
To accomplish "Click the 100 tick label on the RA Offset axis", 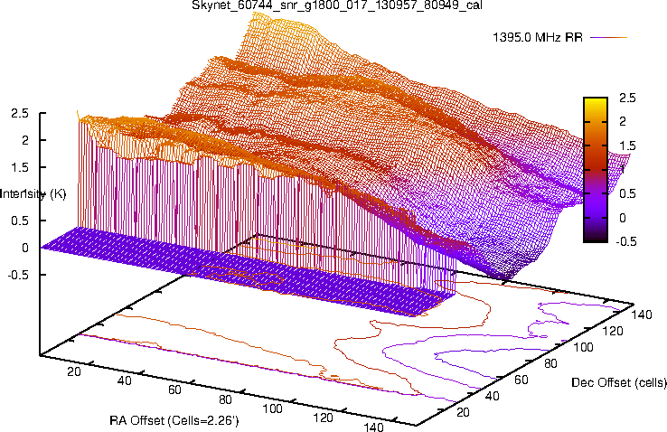I will [272, 409].
